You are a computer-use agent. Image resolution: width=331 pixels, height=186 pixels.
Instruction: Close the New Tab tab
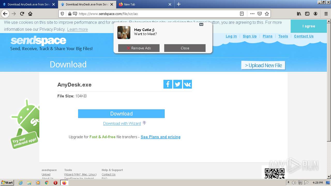[170, 4]
